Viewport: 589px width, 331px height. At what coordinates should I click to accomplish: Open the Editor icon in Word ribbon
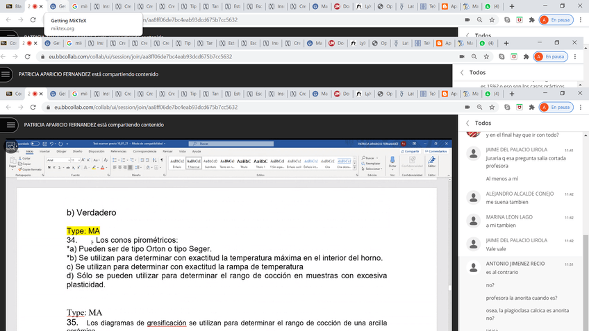tap(431, 162)
